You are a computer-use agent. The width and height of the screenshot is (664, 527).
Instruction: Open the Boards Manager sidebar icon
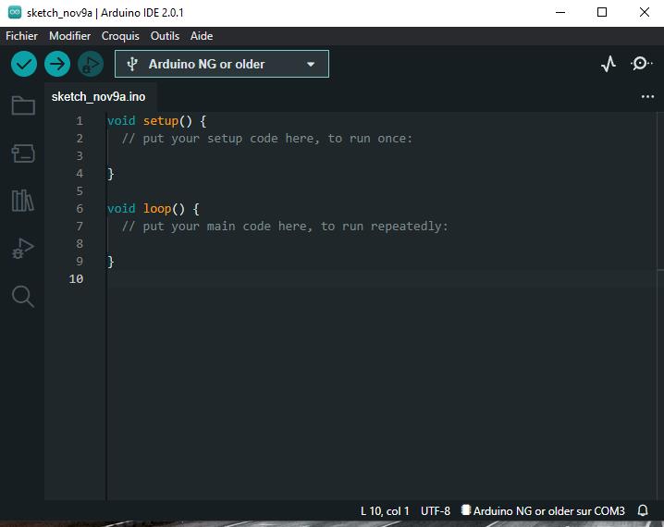pos(23,153)
